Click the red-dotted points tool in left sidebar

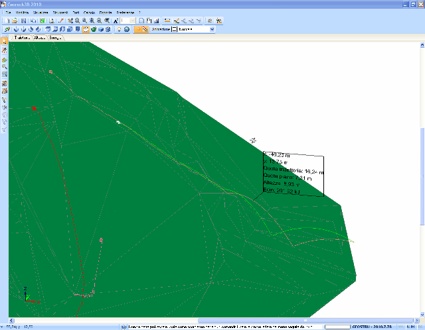(x=5, y=50)
